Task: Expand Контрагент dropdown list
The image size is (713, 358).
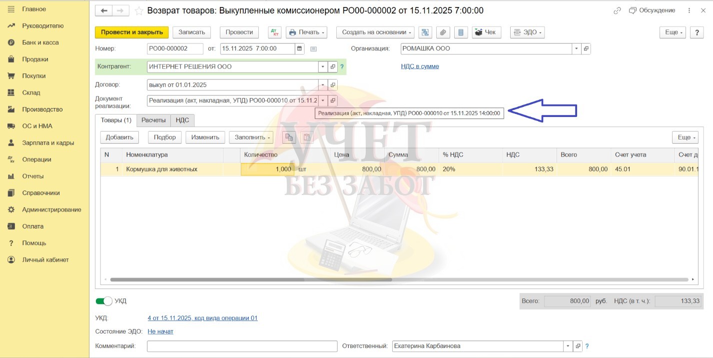Action: tap(323, 66)
